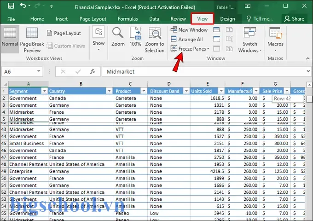Select column B header
Screen dimensions: 313x221
(x=81, y=84)
